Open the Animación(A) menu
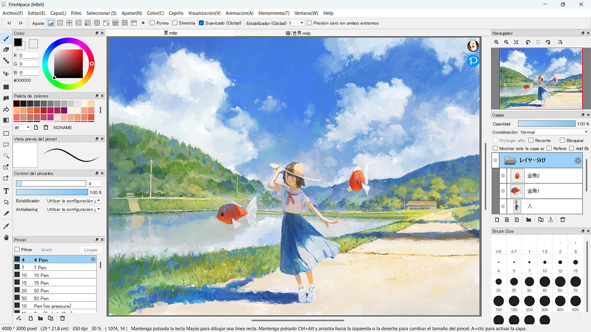The width and height of the screenshot is (591, 332). (239, 13)
